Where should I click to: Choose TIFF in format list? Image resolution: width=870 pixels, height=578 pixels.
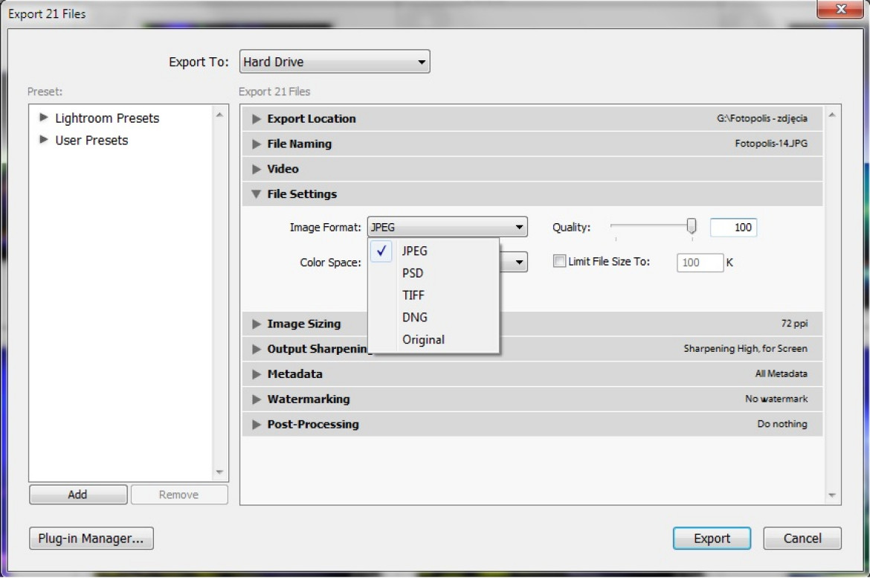pos(434,295)
